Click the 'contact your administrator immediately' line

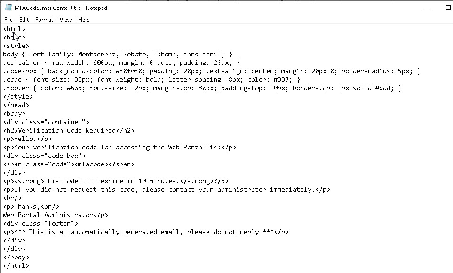[167, 190]
